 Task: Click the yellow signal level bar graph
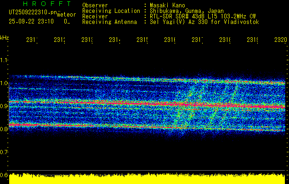pos(147,178)
